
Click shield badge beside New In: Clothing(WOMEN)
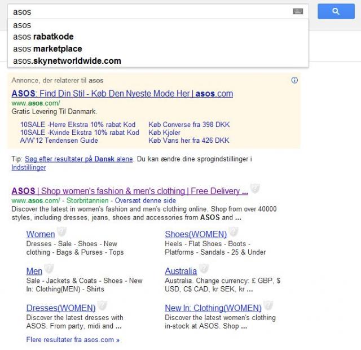tap(268, 306)
